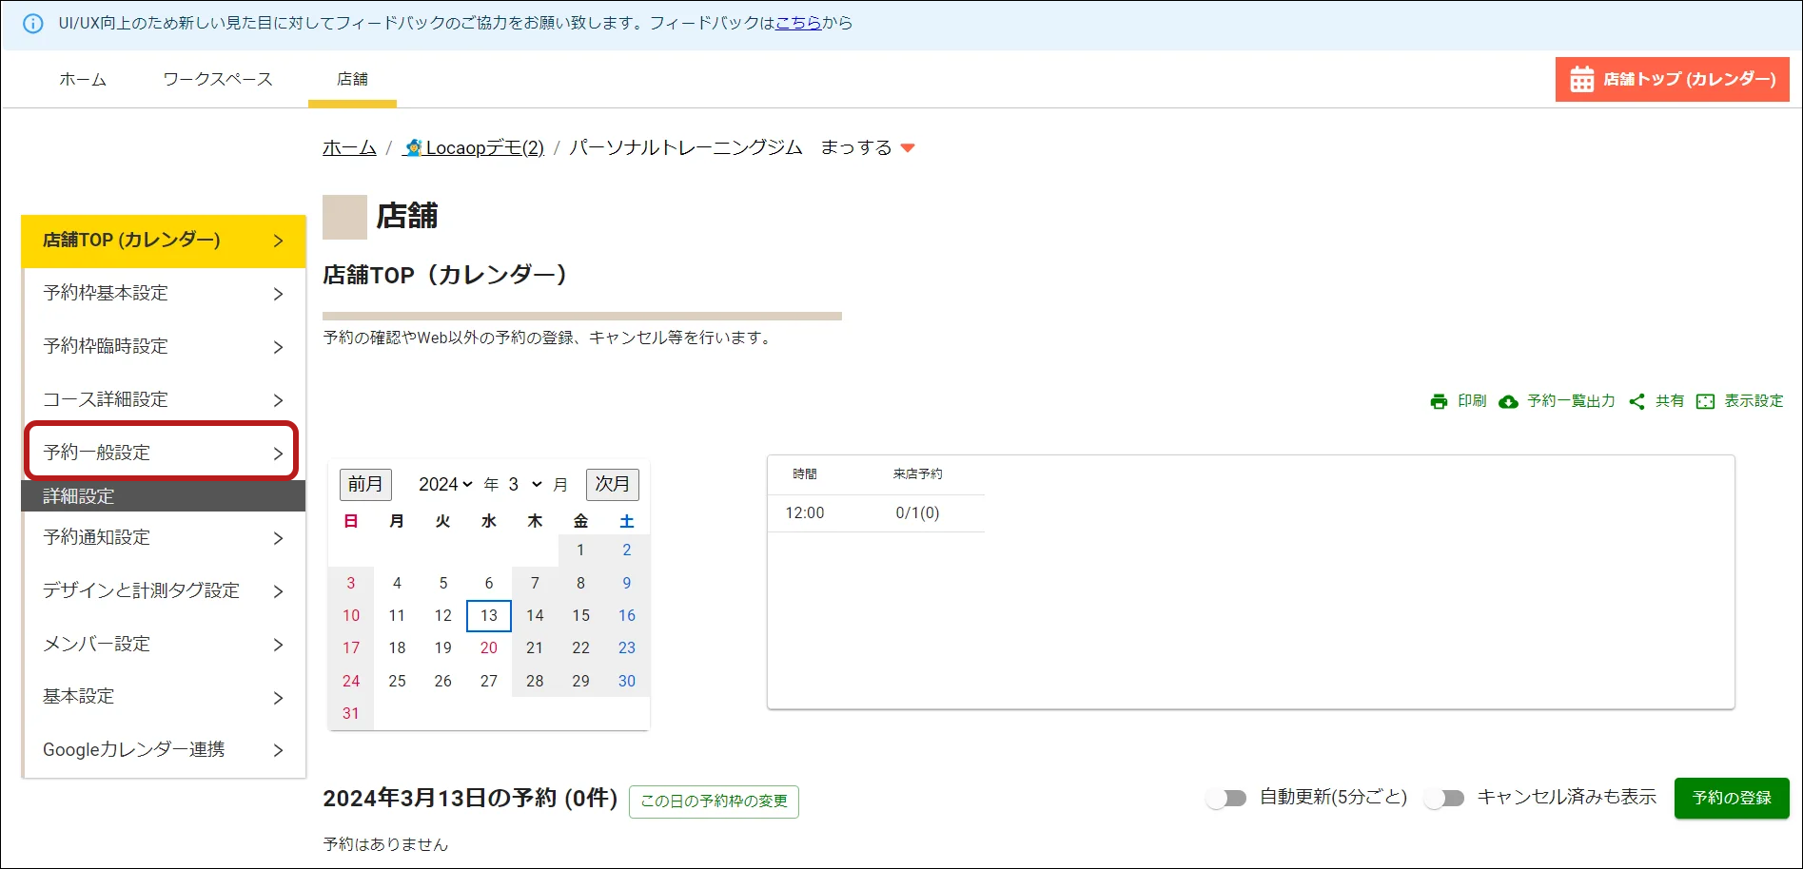The height and width of the screenshot is (869, 1803).
Task: Click the 0/1(0) reservation count
Action: click(917, 513)
